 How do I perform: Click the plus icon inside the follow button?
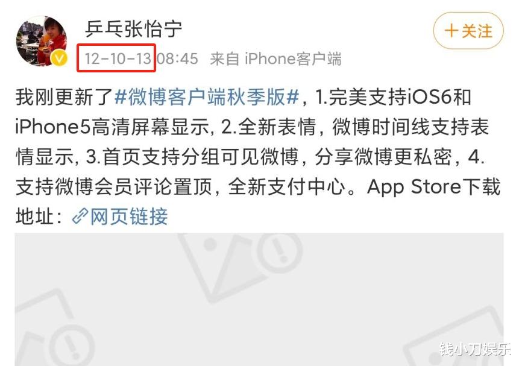pyautogui.click(x=451, y=31)
